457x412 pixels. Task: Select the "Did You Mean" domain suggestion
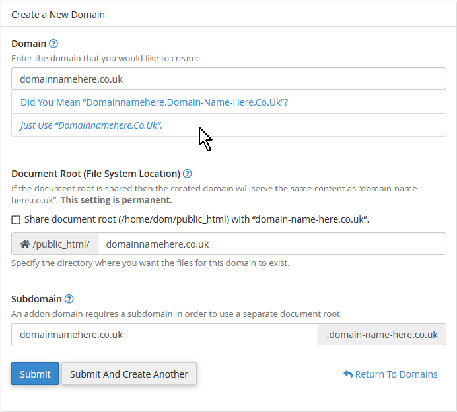pyautogui.click(x=154, y=102)
